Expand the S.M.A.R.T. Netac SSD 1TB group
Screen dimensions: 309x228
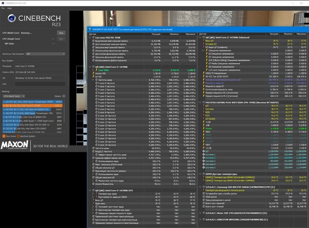coord(200,213)
